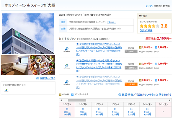
Task: Open the MAP link beside the address
Action: pyautogui.click(x=112, y=22)
